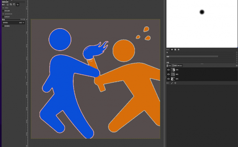Enable the draw mask (绘制蒙版) checkbox
The image size is (238, 147).
(x=3, y=26)
